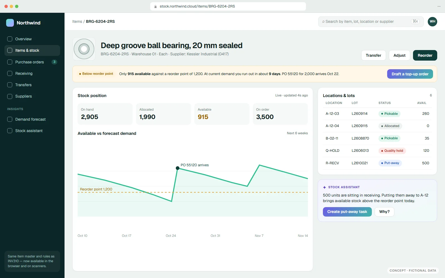Click lot L2606013
445x278 pixels.
[360, 151]
